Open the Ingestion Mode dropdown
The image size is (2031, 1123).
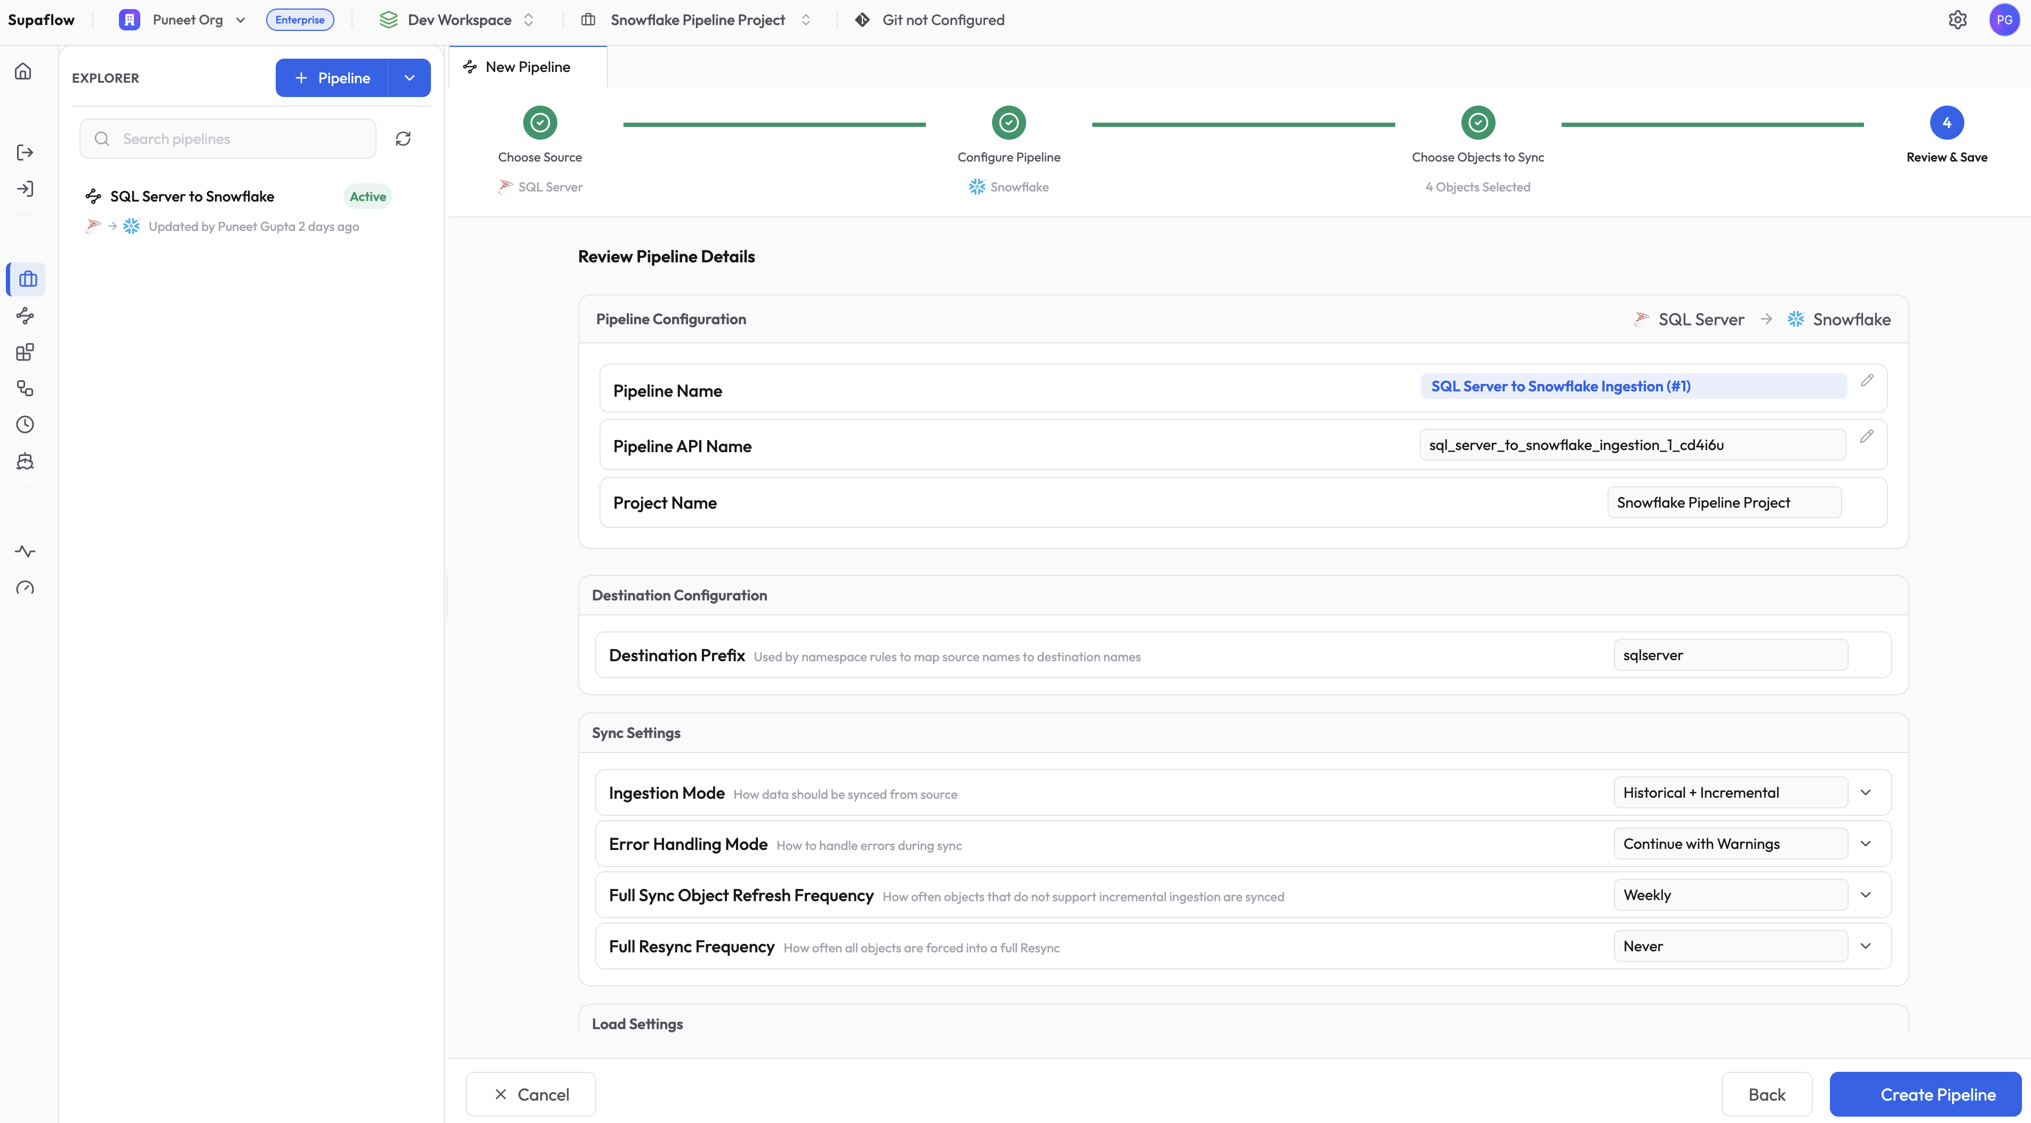(x=1866, y=792)
